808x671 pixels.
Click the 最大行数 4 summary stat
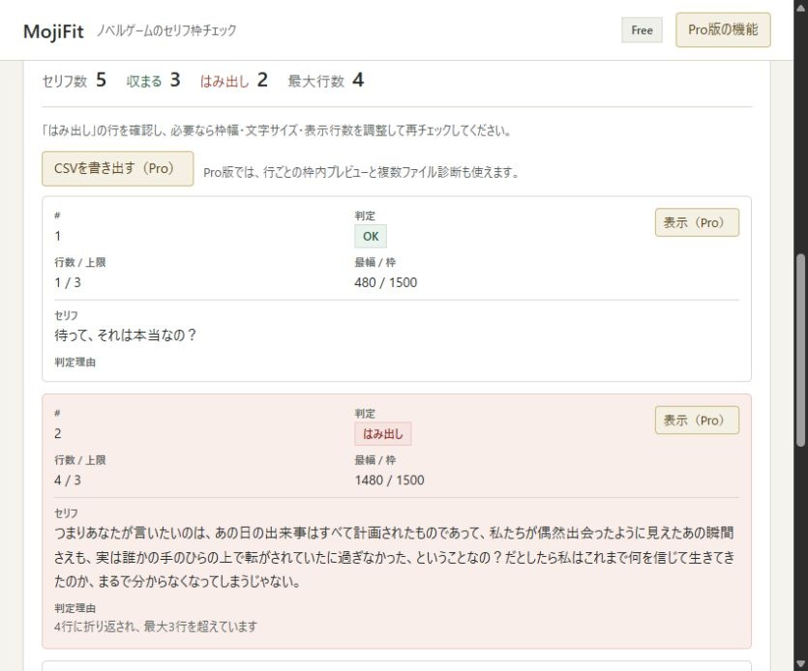click(x=326, y=80)
